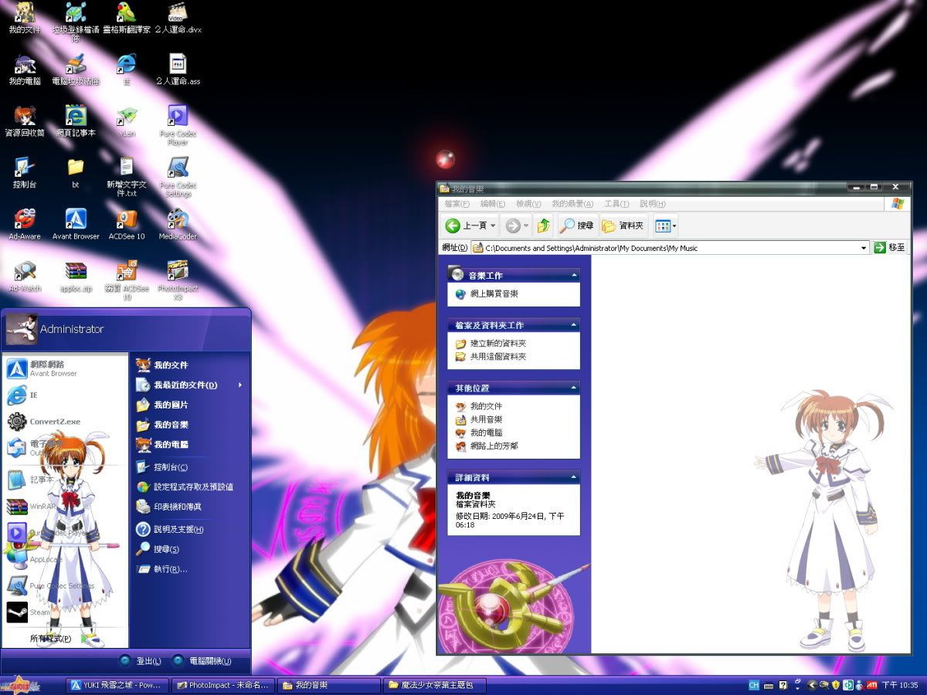The height and width of the screenshot is (695, 927).
Task: Collapse the 其他位置 panel
Action: tap(574, 388)
